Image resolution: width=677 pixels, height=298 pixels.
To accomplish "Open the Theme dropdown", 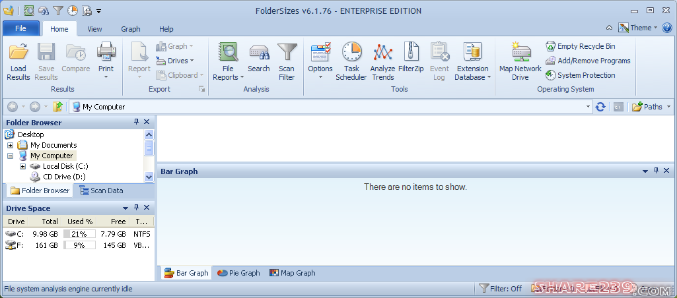I will coord(638,28).
